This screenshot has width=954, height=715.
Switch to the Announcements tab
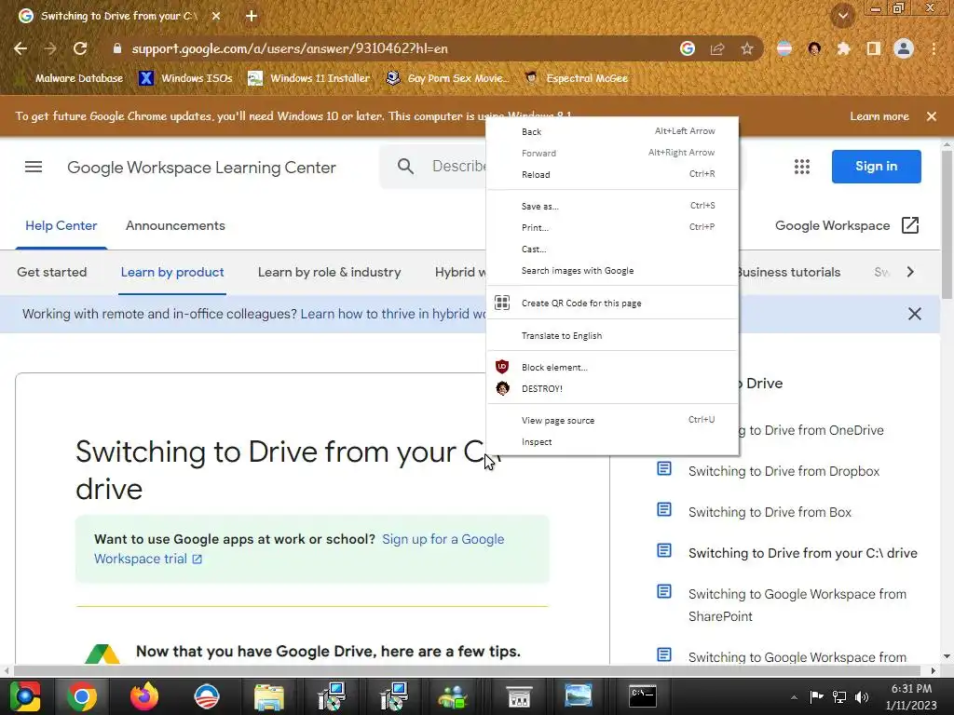(x=175, y=225)
